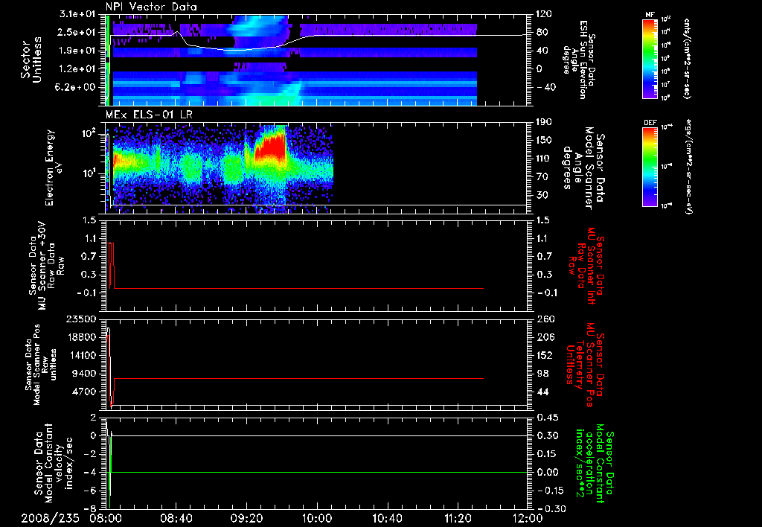Click the Model Scanner Pos Raw label
This screenshot has height=527, width=762.
coord(42,365)
